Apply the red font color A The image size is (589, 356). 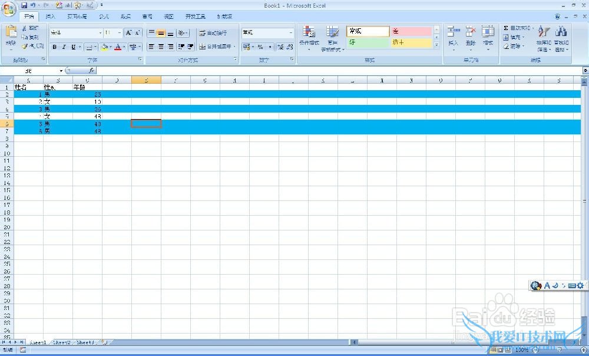pos(118,47)
